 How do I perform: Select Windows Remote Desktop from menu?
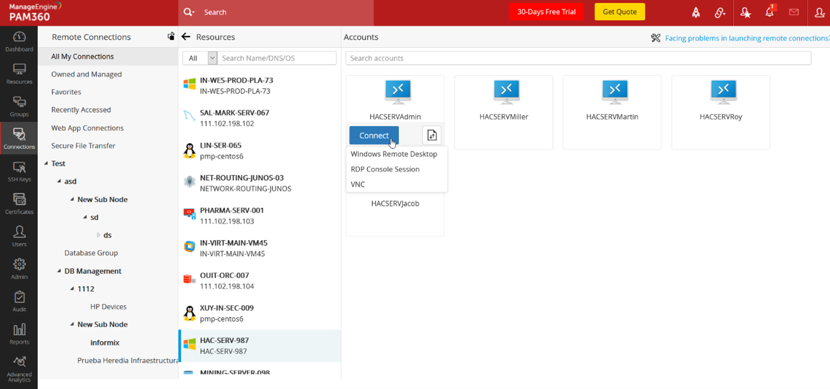pyautogui.click(x=393, y=154)
